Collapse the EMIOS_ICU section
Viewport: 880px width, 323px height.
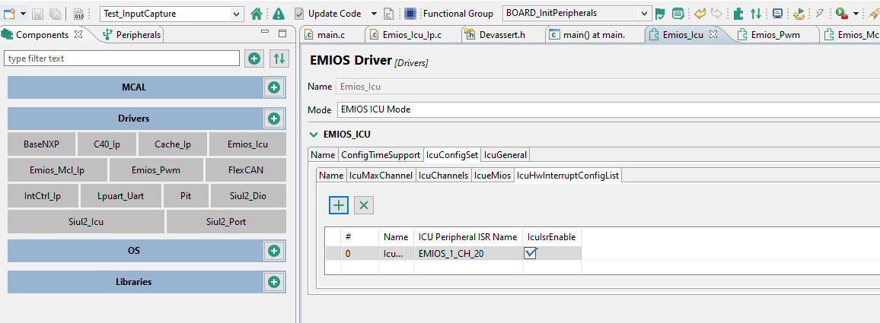(x=313, y=135)
